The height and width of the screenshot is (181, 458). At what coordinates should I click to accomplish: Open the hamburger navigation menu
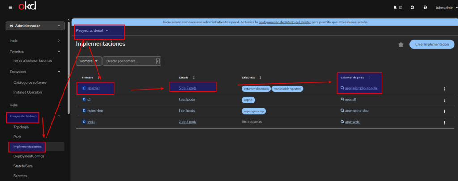pos(10,8)
